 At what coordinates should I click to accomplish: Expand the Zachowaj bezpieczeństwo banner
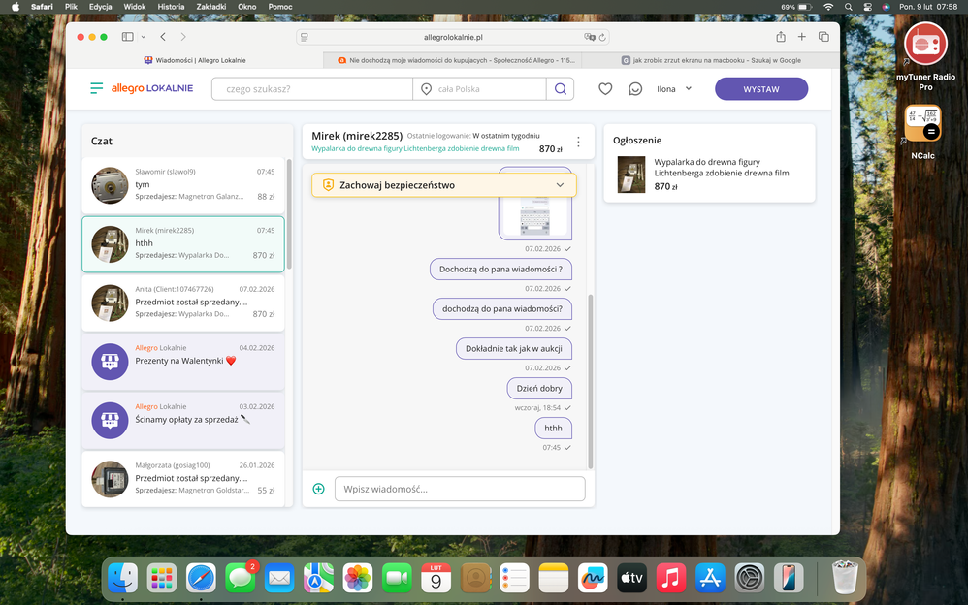(560, 185)
